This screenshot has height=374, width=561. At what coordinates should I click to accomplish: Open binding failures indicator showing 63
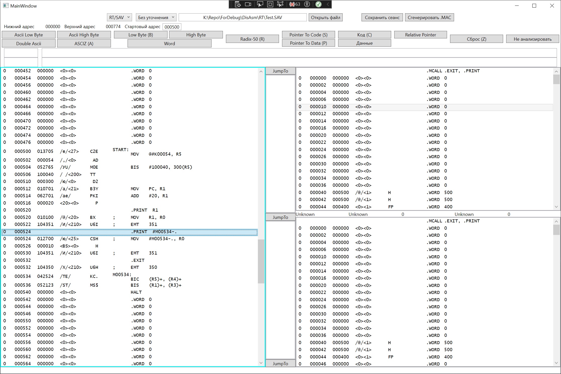pyautogui.click(x=295, y=4)
